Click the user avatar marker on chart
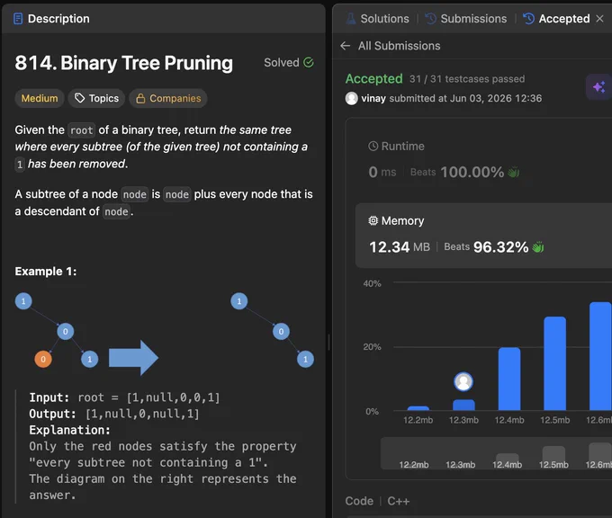Viewport: 612px width, 518px height. coord(463,382)
